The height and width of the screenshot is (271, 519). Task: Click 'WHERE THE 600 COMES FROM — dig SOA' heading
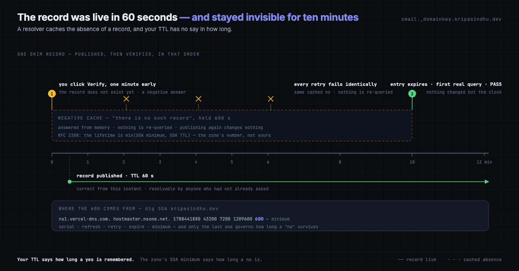tap(138, 208)
